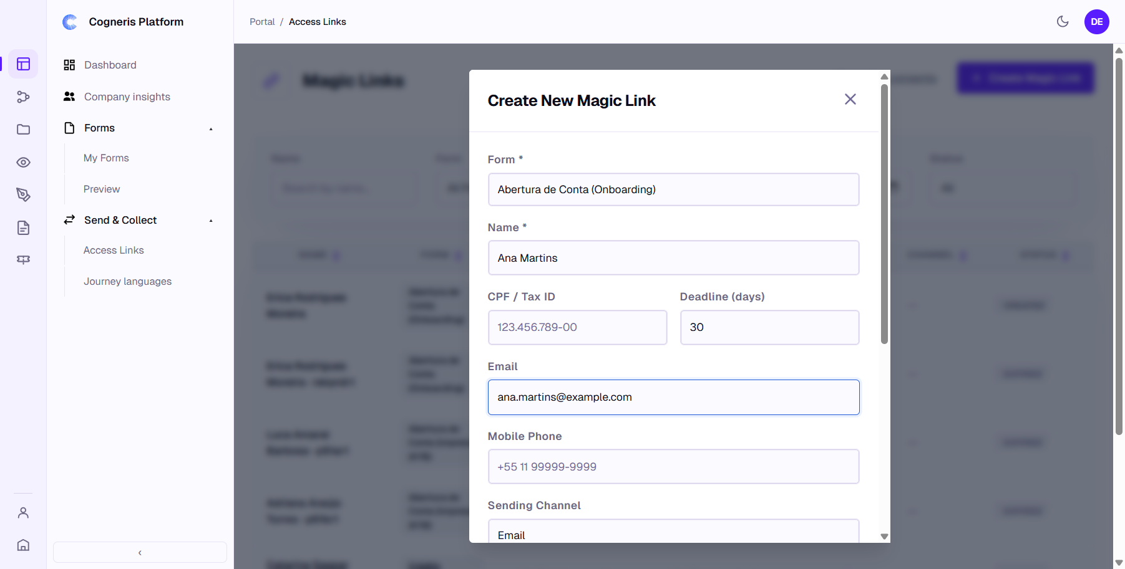Click the Portal breadcrumb link
This screenshot has height=569, width=1125.
pos(262,22)
